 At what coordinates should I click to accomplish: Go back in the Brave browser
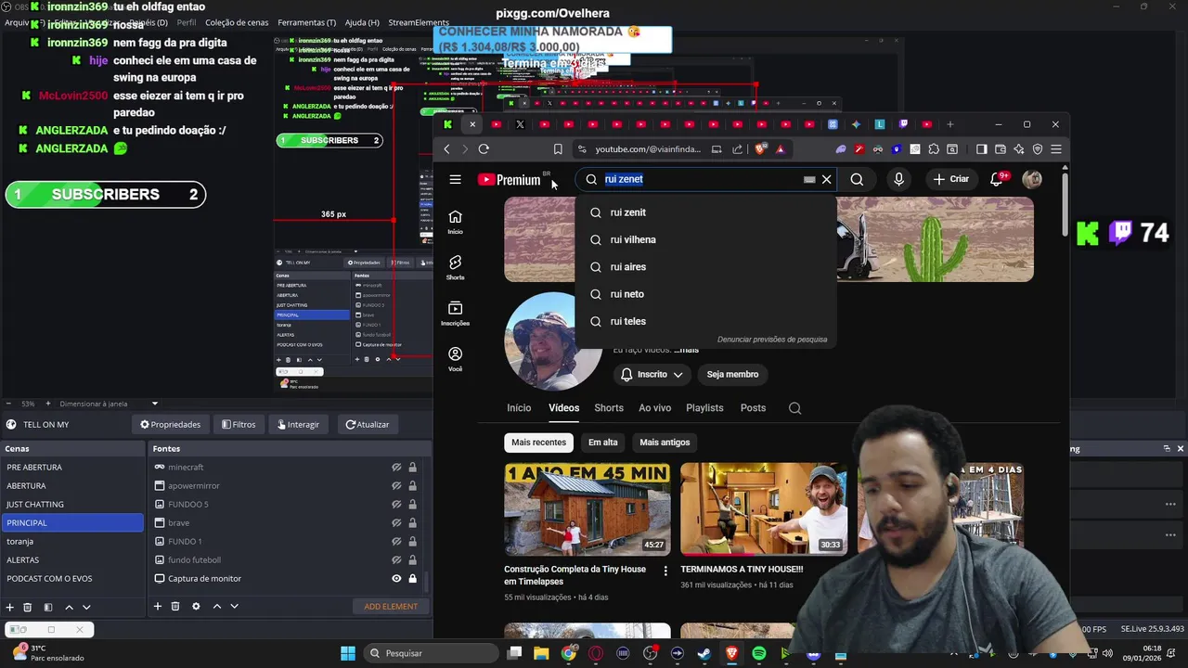[x=446, y=149]
